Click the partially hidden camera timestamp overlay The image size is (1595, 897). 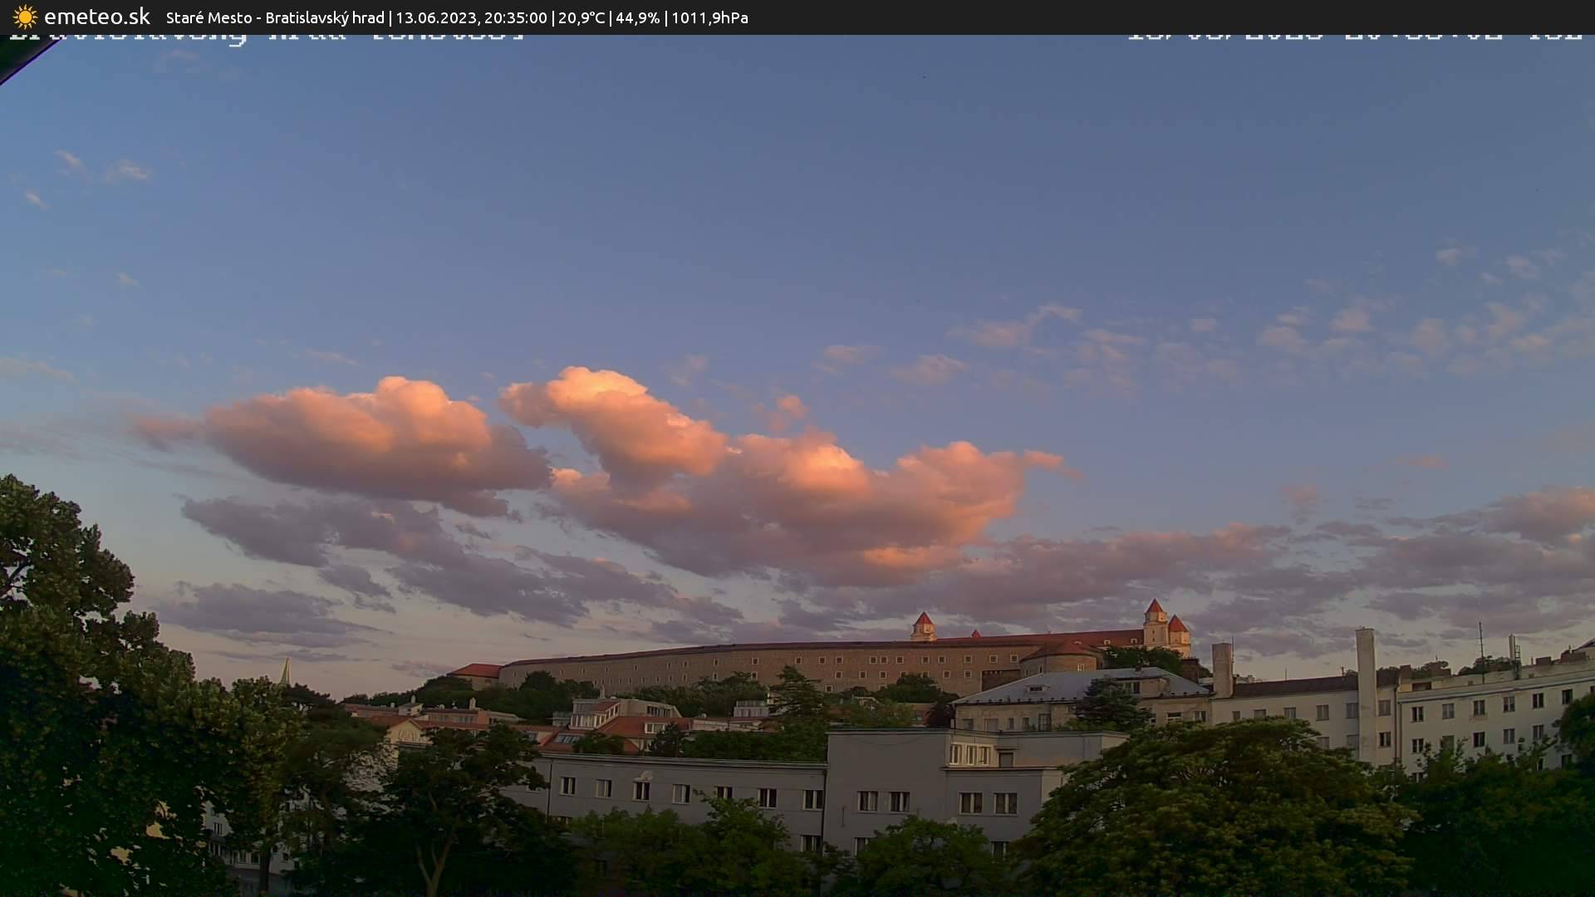click(x=1354, y=38)
